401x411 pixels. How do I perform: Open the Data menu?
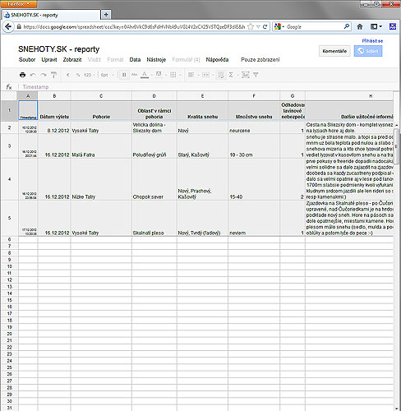135,59
